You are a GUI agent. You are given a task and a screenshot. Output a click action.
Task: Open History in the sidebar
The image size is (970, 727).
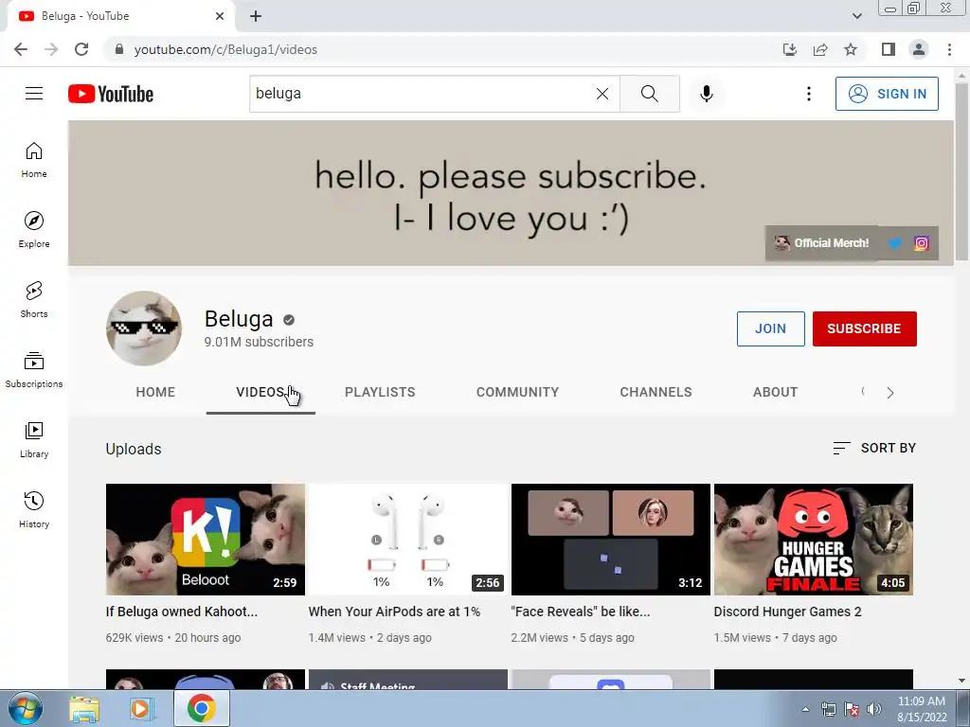tap(34, 510)
